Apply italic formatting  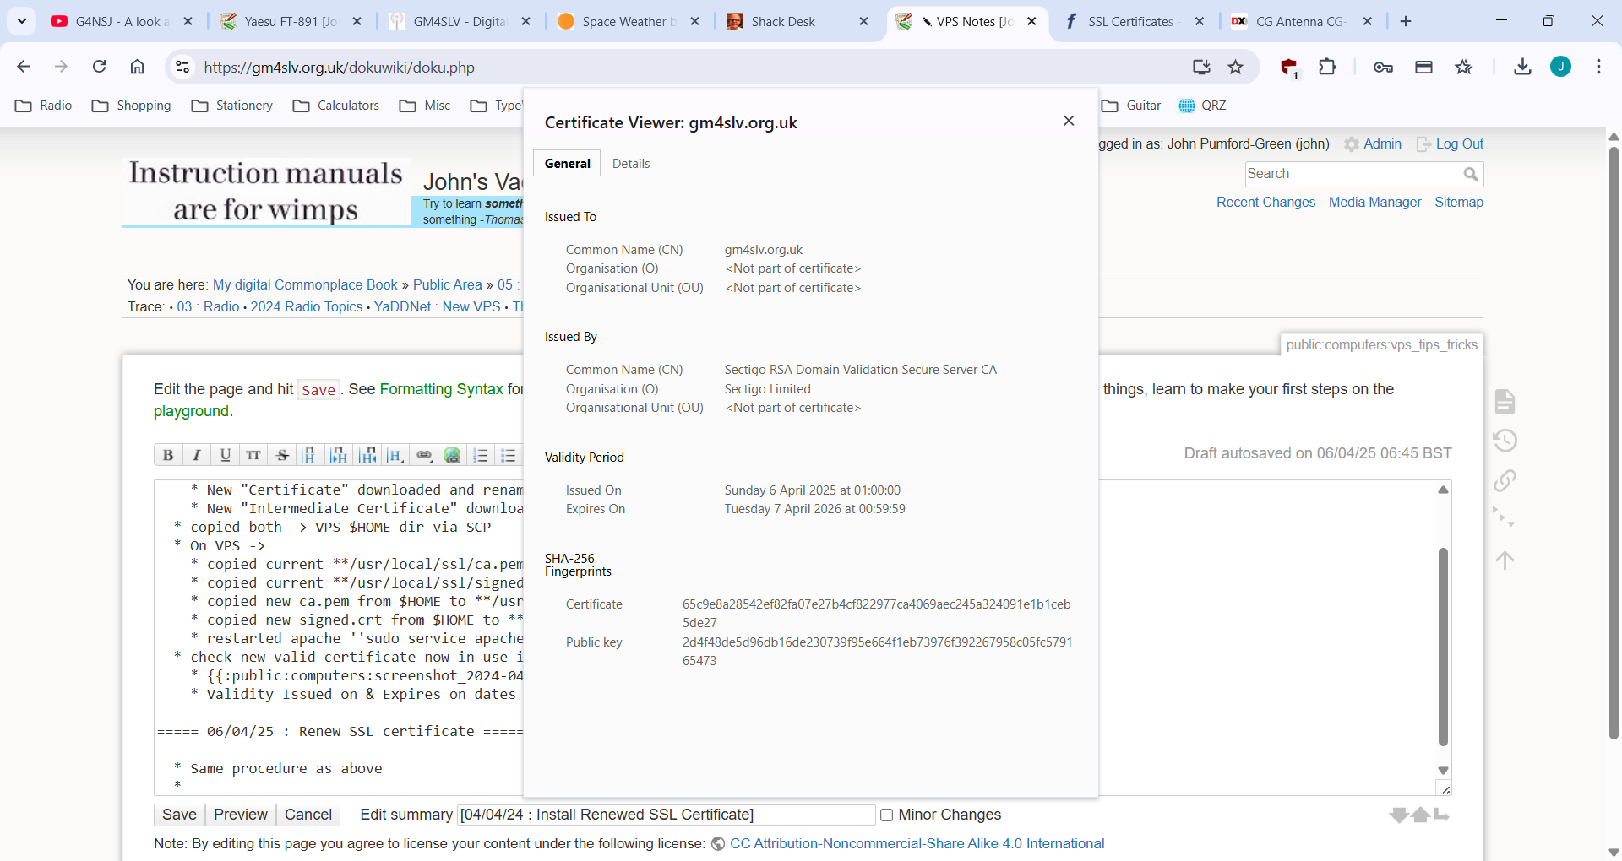point(196,455)
